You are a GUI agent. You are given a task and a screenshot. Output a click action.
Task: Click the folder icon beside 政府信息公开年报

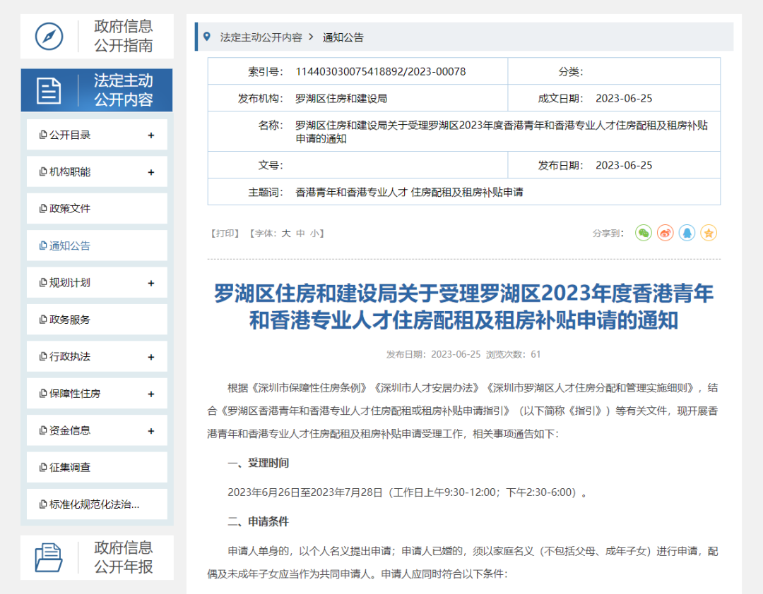[49, 557]
